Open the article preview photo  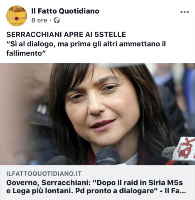[x=97, y=114]
